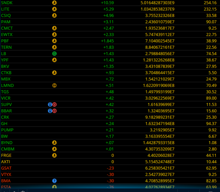
Task: Click the yellow icon beside FRGE
Action: point(54,155)
